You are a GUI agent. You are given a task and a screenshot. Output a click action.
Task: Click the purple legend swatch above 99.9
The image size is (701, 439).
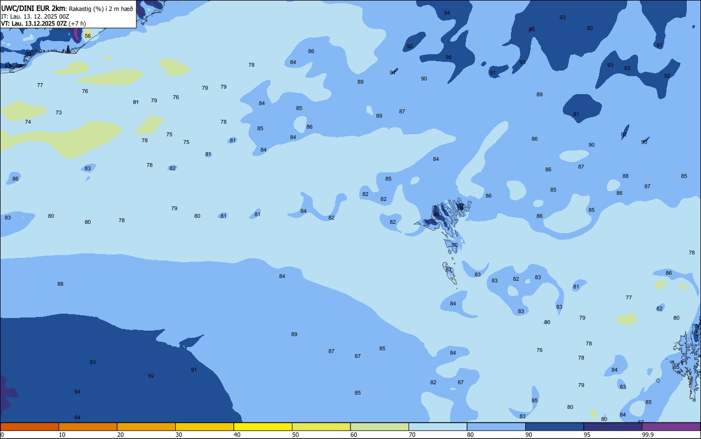tap(671, 426)
